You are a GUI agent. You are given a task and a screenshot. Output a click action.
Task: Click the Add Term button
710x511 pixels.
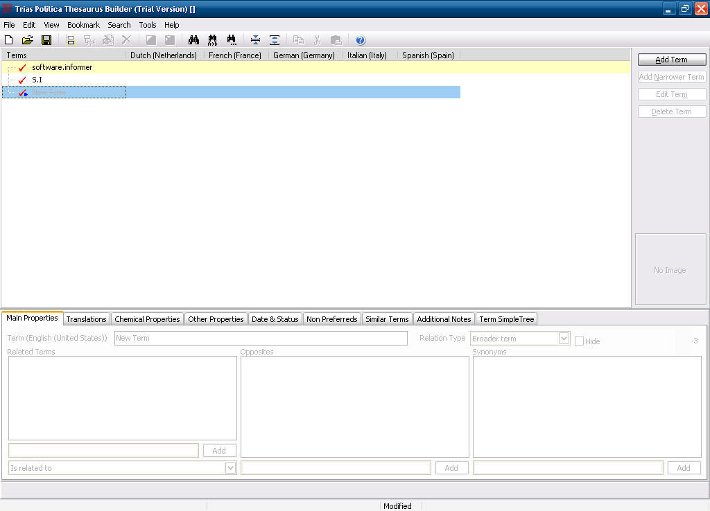[x=671, y=60]
